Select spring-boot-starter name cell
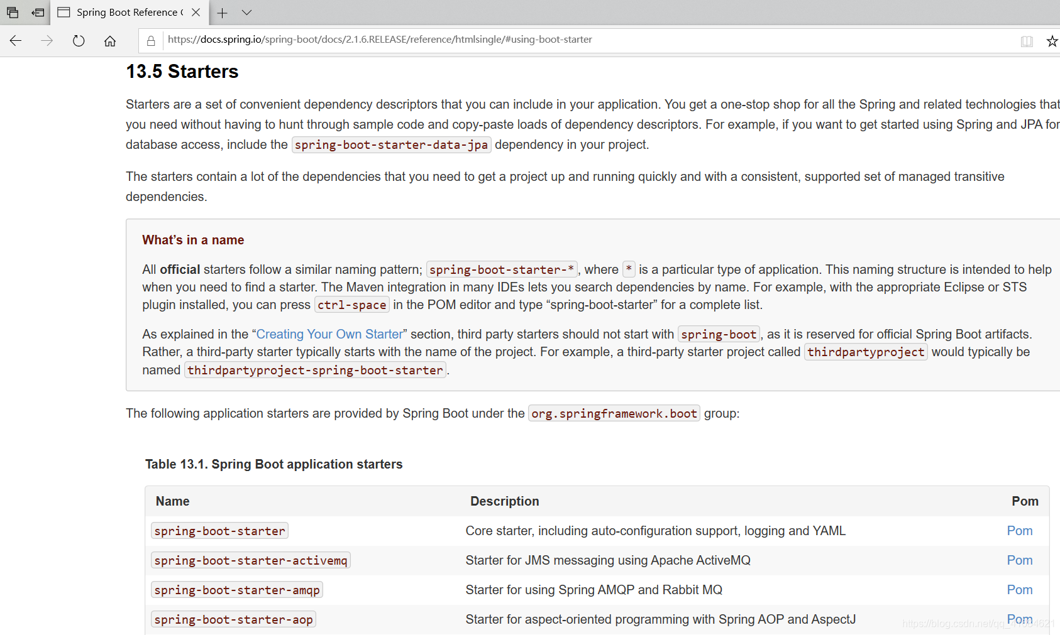This screenshot has width=1060, height=635. click(220, 531)
